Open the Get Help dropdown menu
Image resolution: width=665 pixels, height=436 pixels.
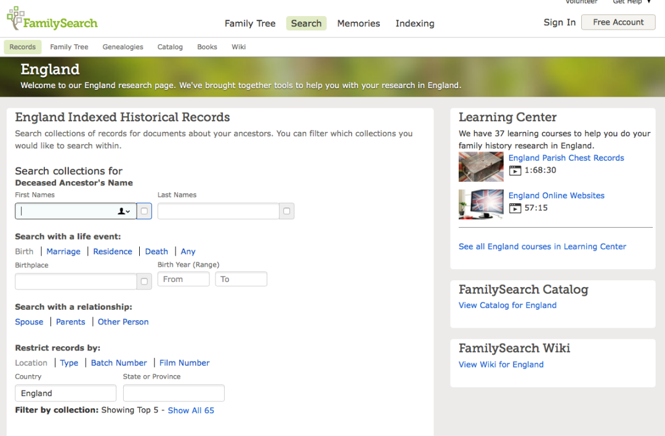pyautogui.click(x=631, y=2)
